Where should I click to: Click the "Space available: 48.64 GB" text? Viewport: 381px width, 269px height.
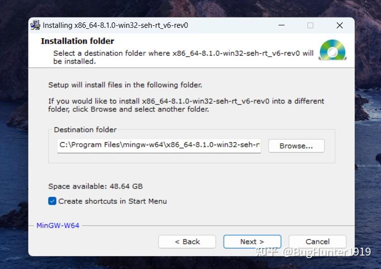click(95, 186)
